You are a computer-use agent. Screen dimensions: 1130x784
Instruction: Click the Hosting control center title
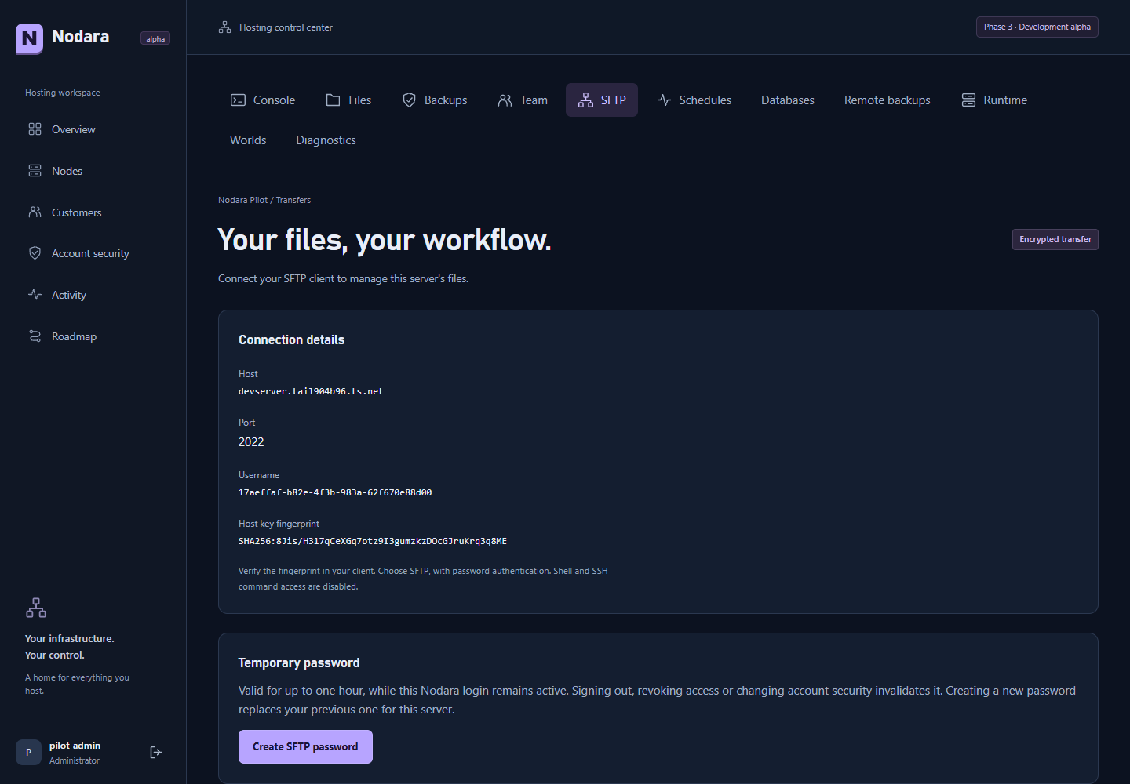[x=286, y=27]
